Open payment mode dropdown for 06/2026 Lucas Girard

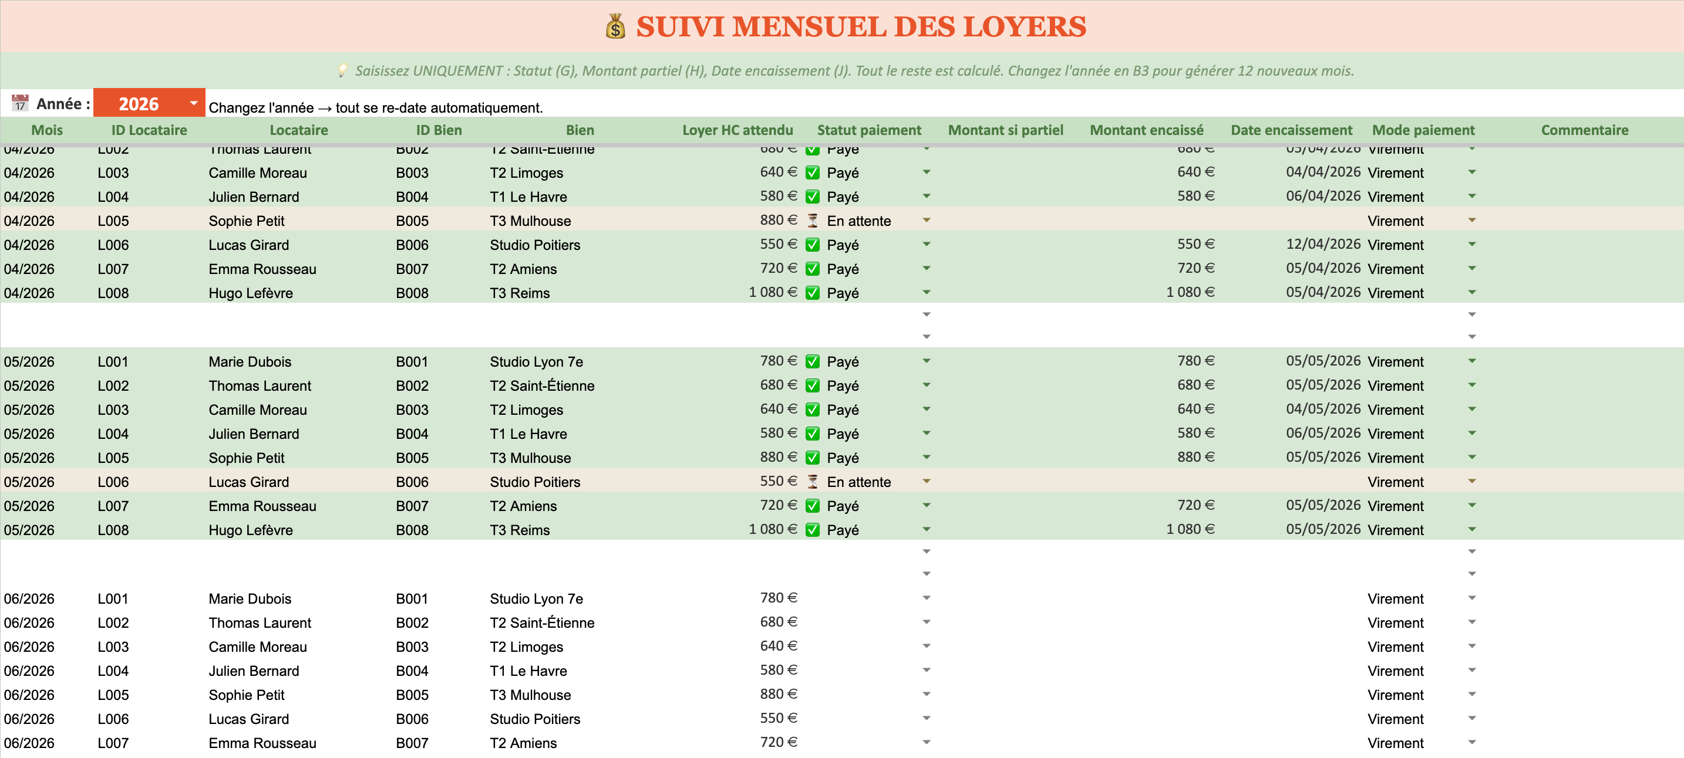pos(1471,718)
